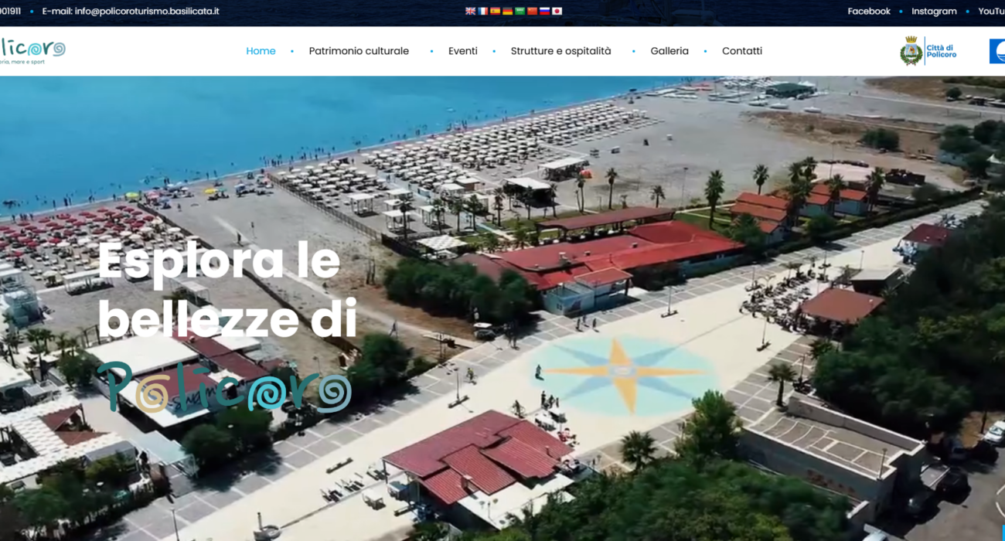Open the Galleria page

[669, 51]
